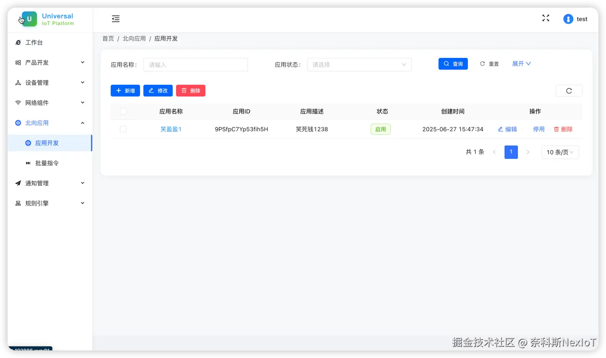Open the 10 条/页 page size dropdown
606x358 pixels.
(560, 152)
